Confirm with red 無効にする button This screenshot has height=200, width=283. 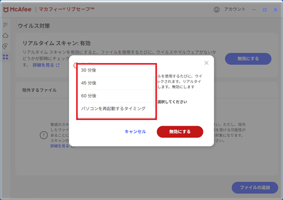pyautogui.click(x=180, y=132)
